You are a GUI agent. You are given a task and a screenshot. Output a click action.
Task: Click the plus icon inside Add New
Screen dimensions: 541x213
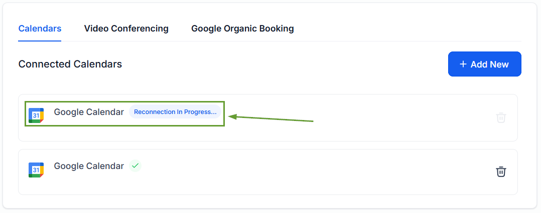coord(463,64)
